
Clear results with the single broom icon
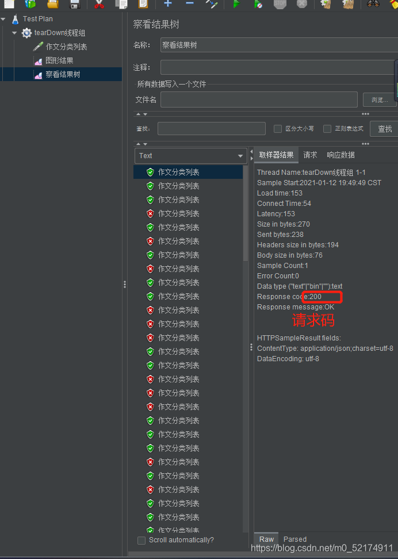(326, 3)
